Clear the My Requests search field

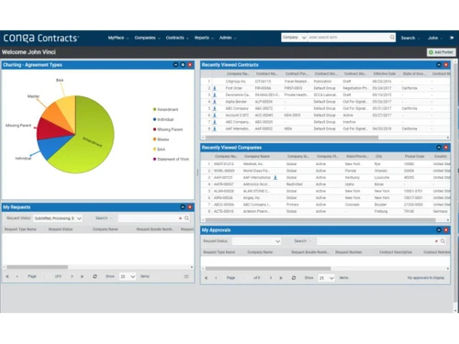(180, 218)
